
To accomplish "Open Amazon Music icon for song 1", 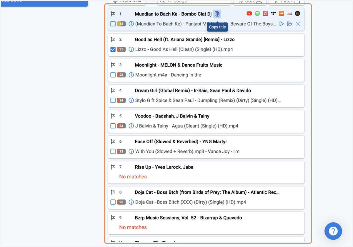I will 297,14.
